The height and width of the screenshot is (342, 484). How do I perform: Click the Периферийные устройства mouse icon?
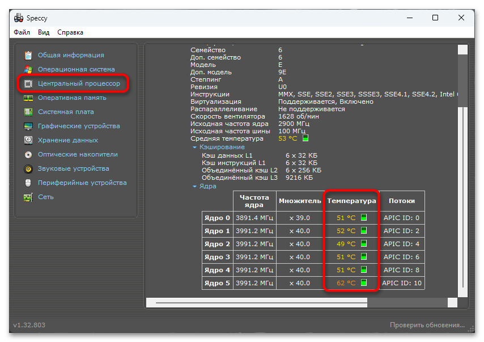coord(28,183)
